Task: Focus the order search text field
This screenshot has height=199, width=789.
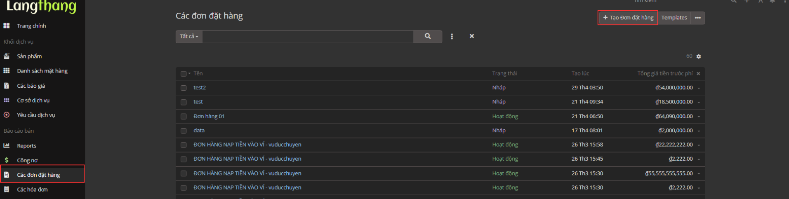Action: [x=307, y=36]
